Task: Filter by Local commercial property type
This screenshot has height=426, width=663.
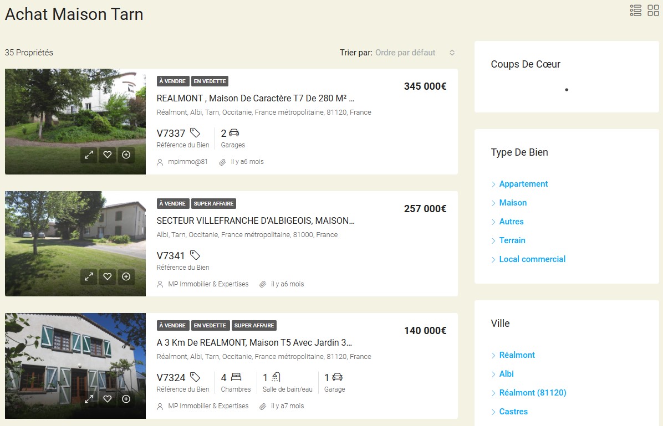Action: (x=532, y=259)
